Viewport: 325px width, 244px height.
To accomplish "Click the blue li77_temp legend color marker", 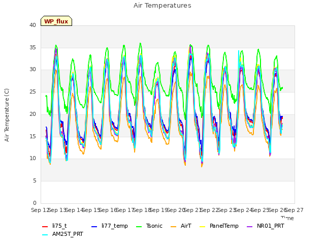I will (x=94, y=227).
